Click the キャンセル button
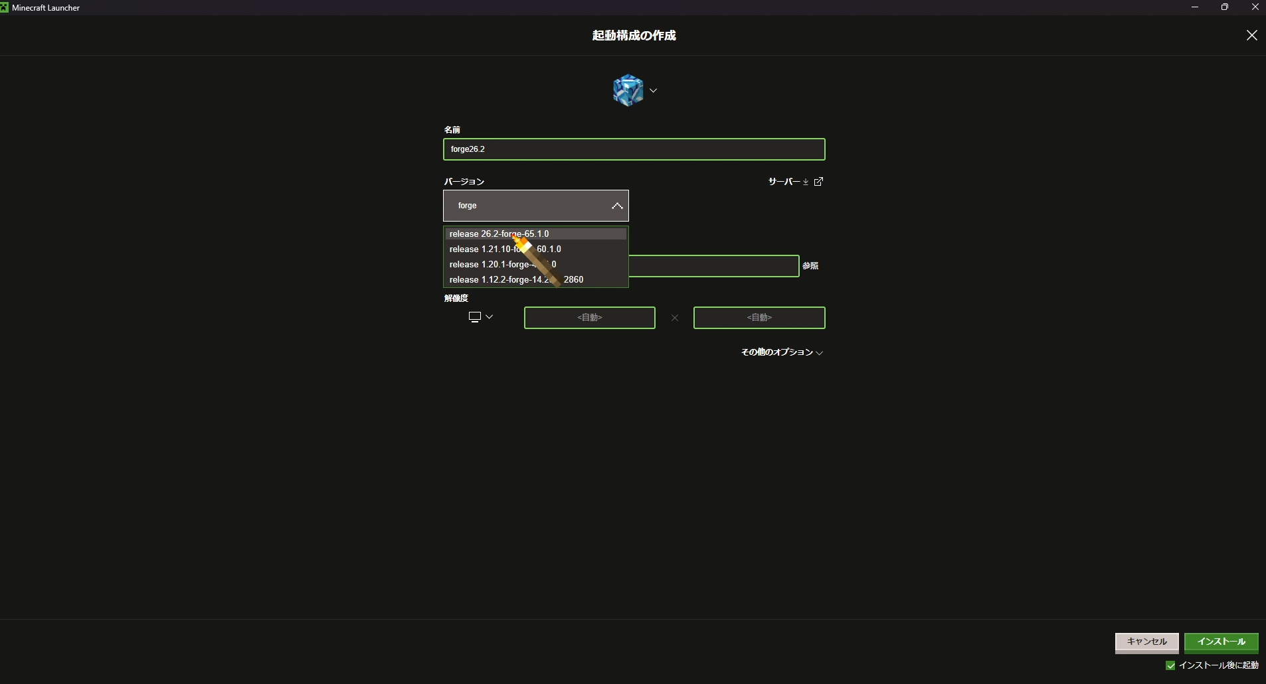This screenshot has height=684, width=1266. coord(1146,642)
